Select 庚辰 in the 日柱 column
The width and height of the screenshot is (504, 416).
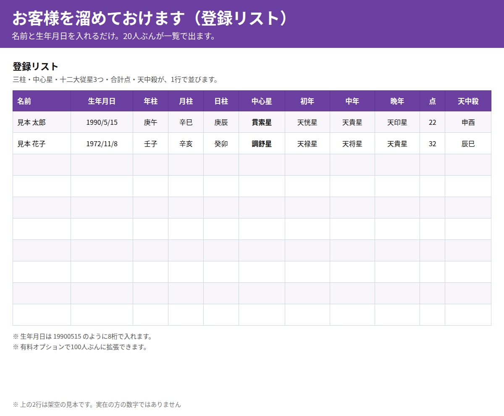pos(221,122)
